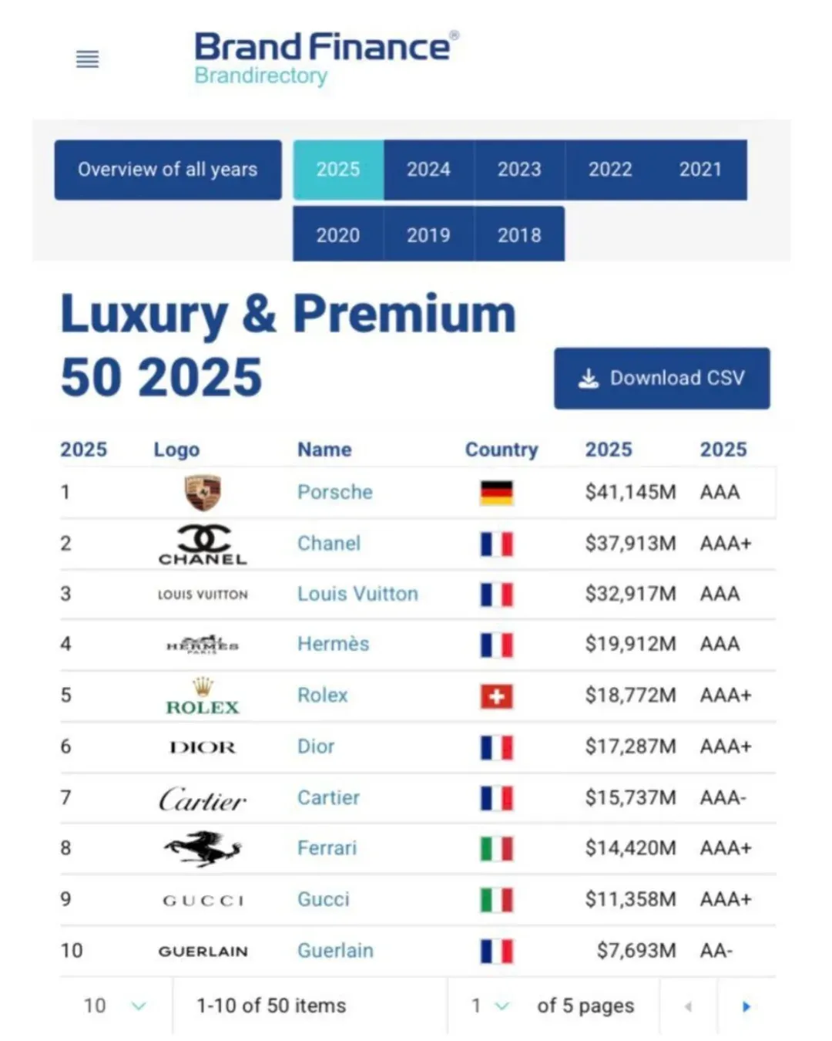Open the Guerlain brand link
The height and width of the screenshot is (1041, 832).
point(335,950)
